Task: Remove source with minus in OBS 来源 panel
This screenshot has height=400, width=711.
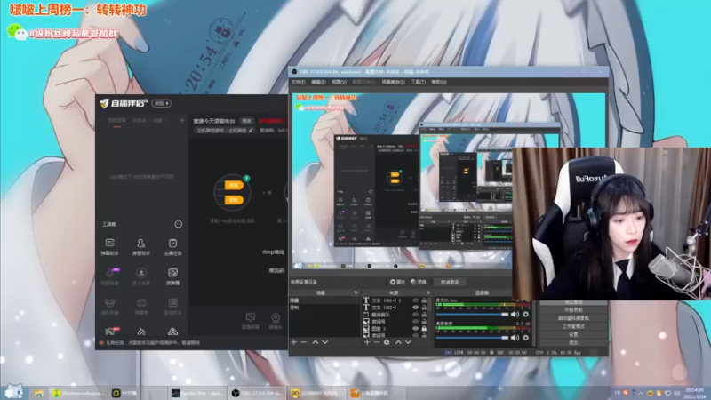Action: 377,342
